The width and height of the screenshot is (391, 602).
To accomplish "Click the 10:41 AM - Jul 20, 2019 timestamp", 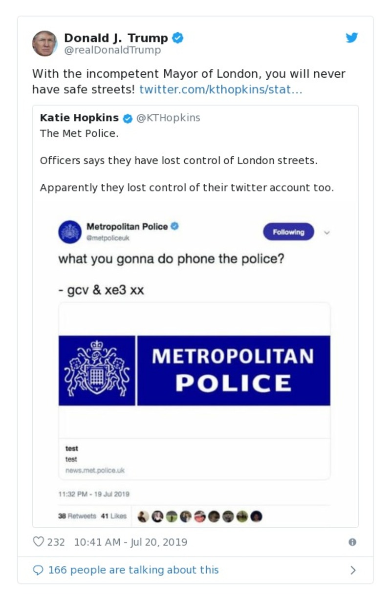I will (130, 542).
